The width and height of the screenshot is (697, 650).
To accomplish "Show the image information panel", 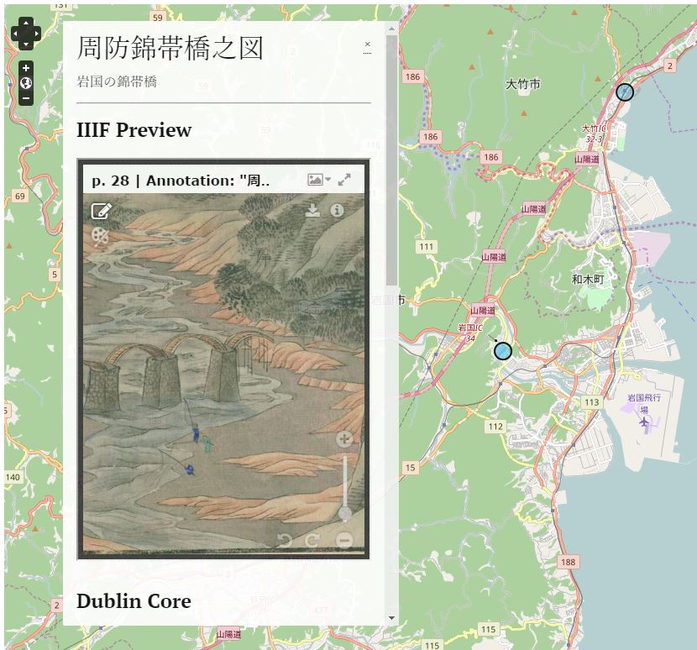I will tap(337, 210).
